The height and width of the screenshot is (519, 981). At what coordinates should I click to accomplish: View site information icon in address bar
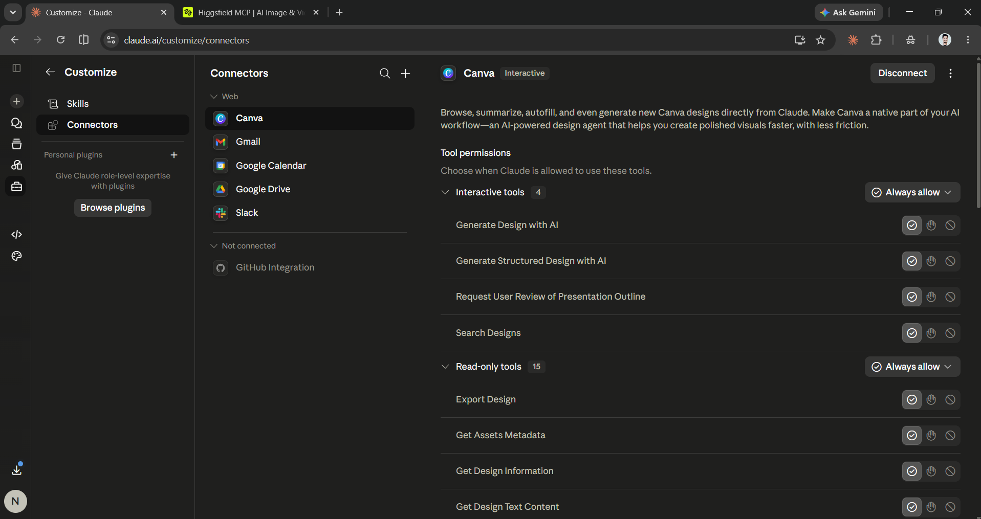111,40
